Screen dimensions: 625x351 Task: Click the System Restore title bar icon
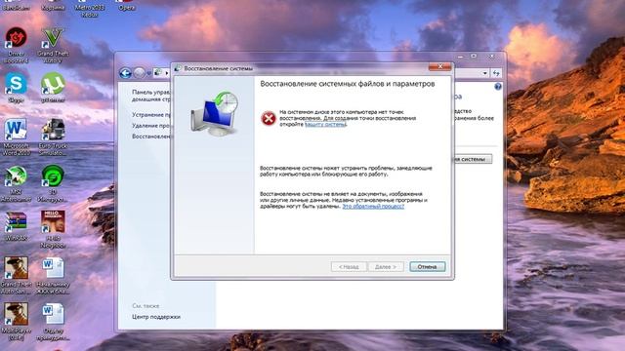click(178, 68)
